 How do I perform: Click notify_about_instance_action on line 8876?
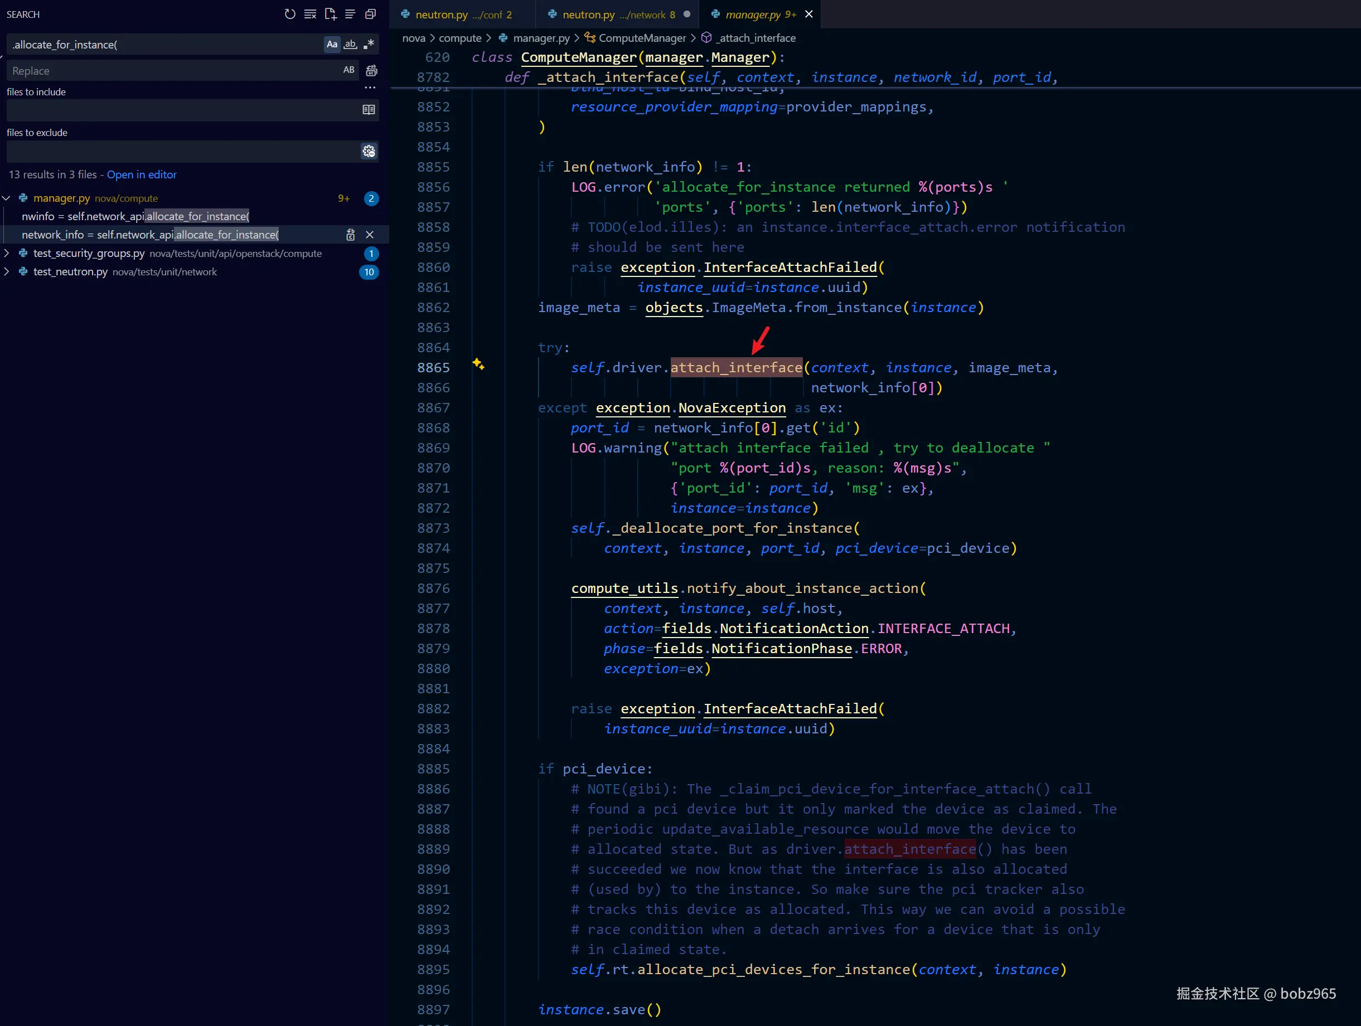click(x=802, y=589)
